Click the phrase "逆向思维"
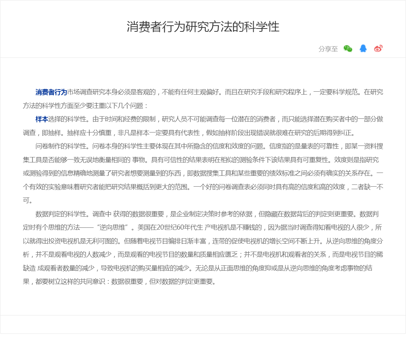 113,228
